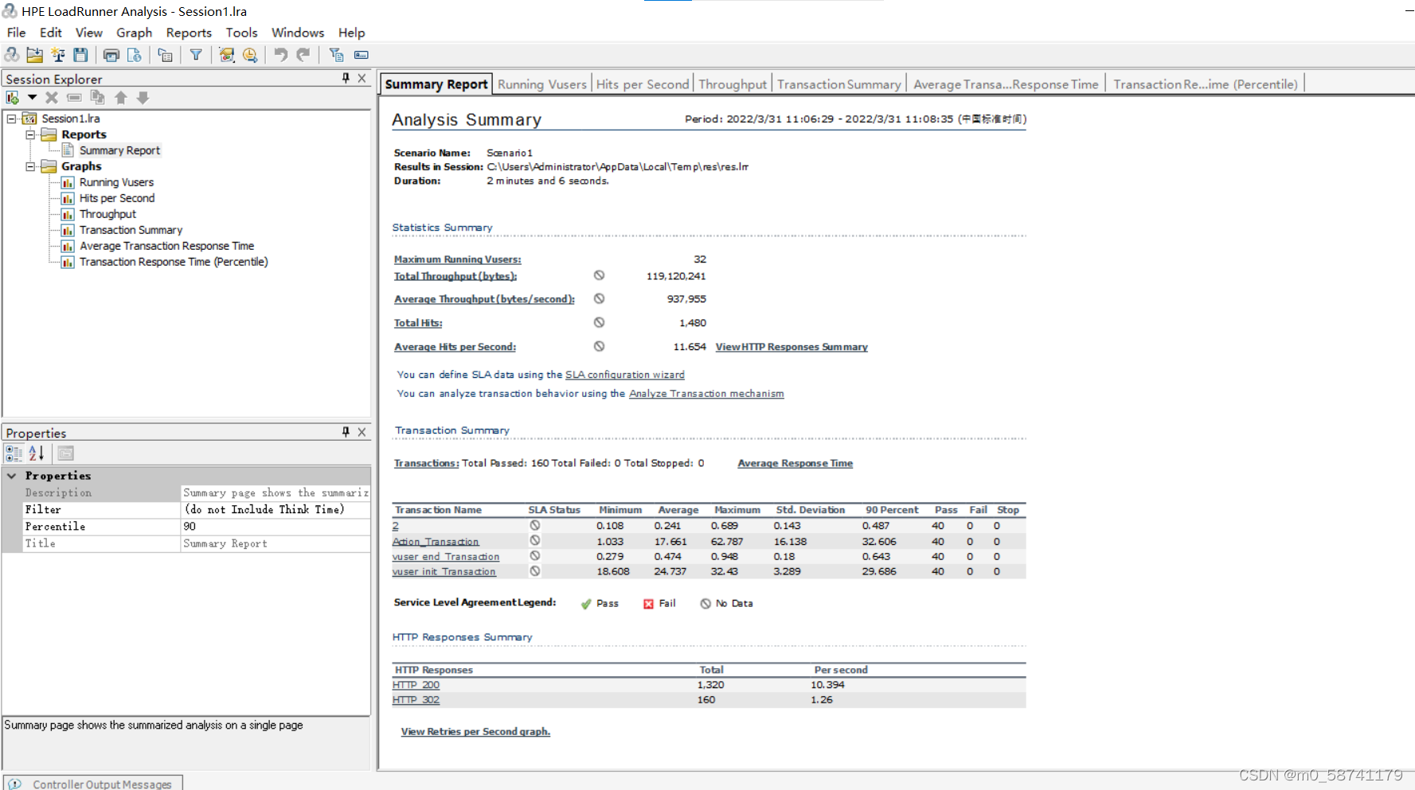Open the File menu
The image size is (1415, 790).
[x=16, y=33]
